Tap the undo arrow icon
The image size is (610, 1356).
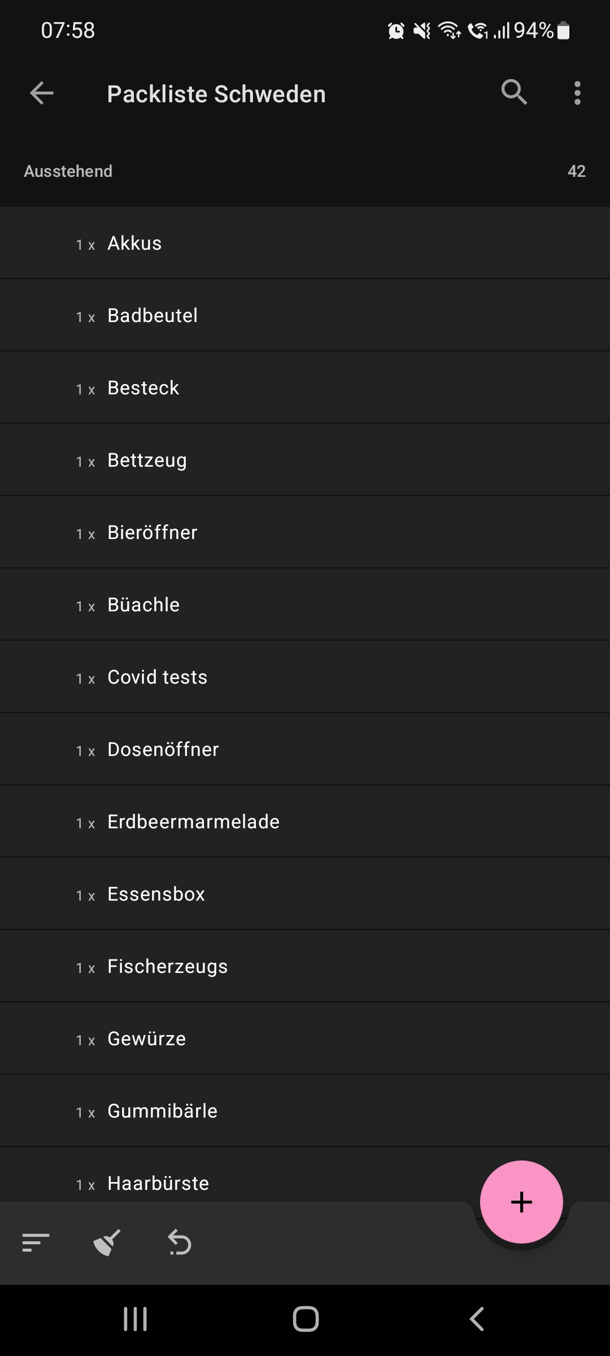pyautogui.click(x=180, y=1242)
